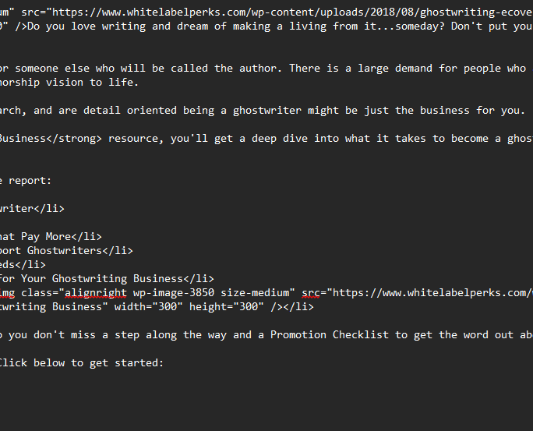Click the second whitelabelperks URL after src=
The width and height of the screenshot is (533, 431).
click(x=432, y=292)
